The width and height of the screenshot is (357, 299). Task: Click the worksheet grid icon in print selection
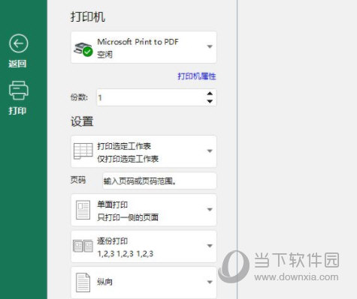coord(83,151)
